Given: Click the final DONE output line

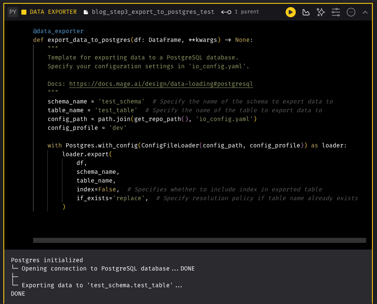Looking at the screenshot, I should 18,294.
